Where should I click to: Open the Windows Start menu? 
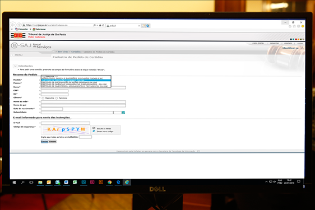[14, 183]
